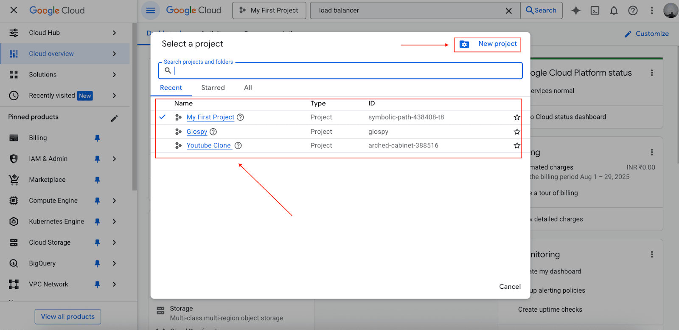679x330 pixels.
Task: Click Marketplace cart icon
Action: point(14,180)
